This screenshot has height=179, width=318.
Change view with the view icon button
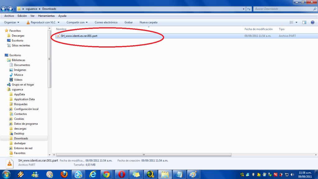[x=292, y=22]
